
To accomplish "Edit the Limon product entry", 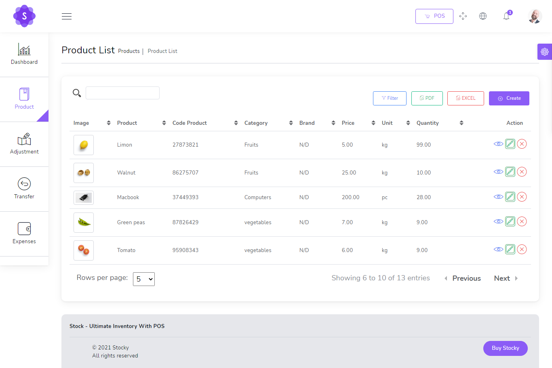I will coord(510,143).
